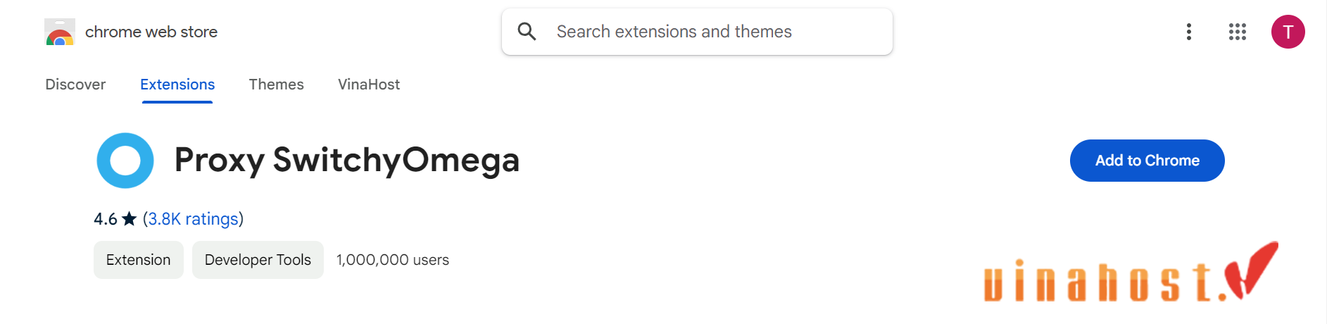Image resolution: width=1327 pixels, height=324 pixels.
Task: Switch to the Discover tab
Action: click(x=75, y=85)
